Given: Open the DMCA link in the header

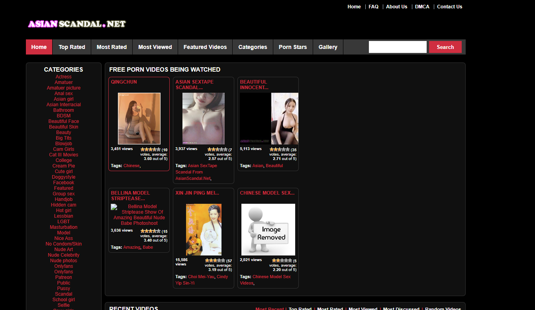Looking at the screenshot, I should (422, 7).
